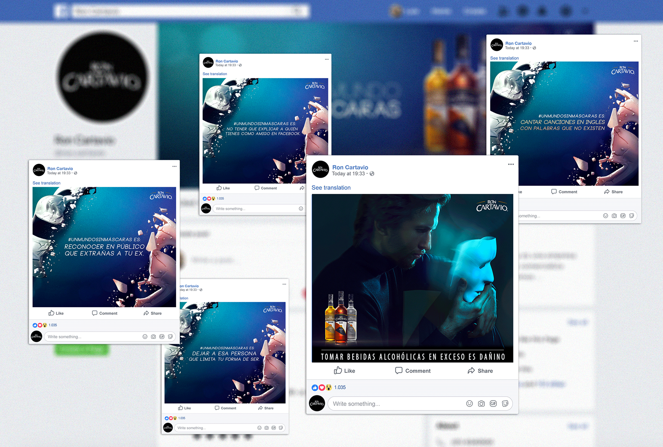This screenshot has width=663, height=447.
Task: Open the GIF picker in the large post comment box
Action: pyautogui.click(x=493, y=404)
